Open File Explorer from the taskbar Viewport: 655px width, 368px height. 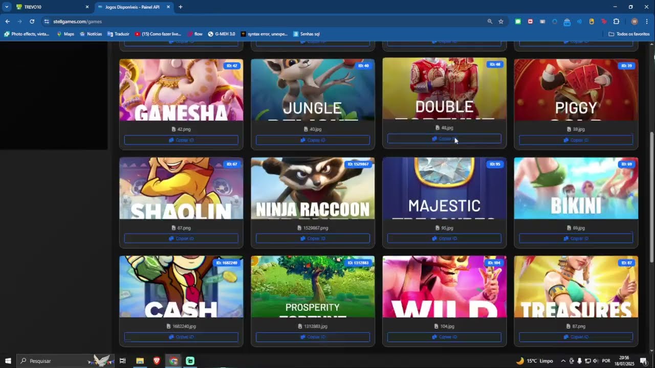pyautogui.click(x=140, y=361)
